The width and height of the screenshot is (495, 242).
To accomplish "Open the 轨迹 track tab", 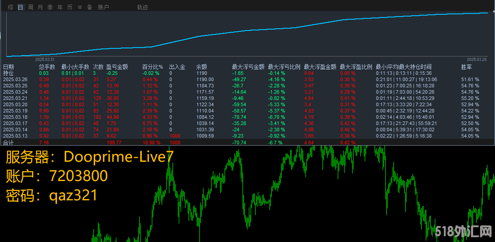I will click(143, 7).
